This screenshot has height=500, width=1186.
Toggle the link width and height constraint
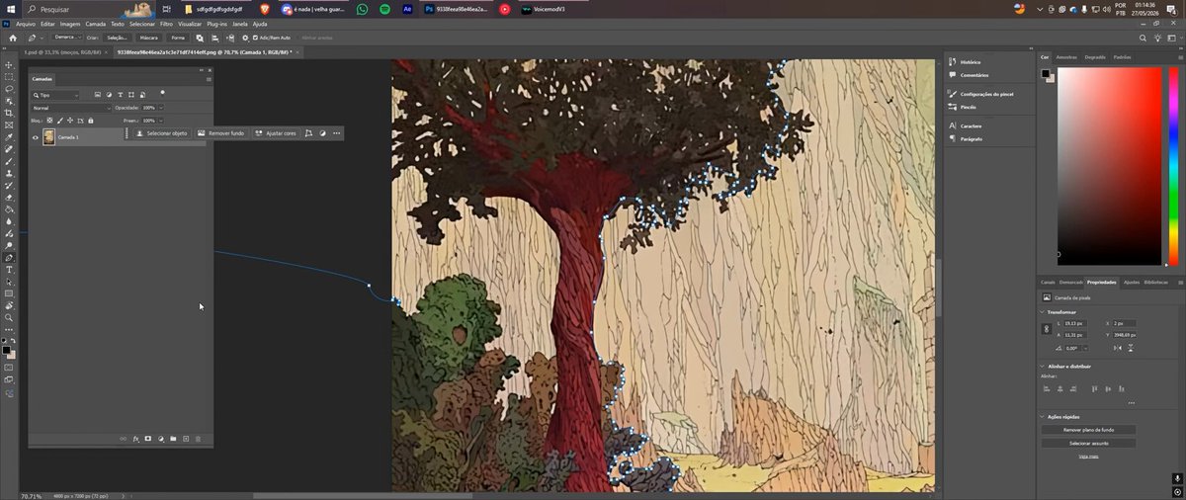click(x=1046, y=329)
